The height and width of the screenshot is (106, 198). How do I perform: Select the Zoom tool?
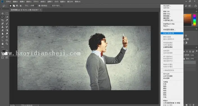pos(7,44)
